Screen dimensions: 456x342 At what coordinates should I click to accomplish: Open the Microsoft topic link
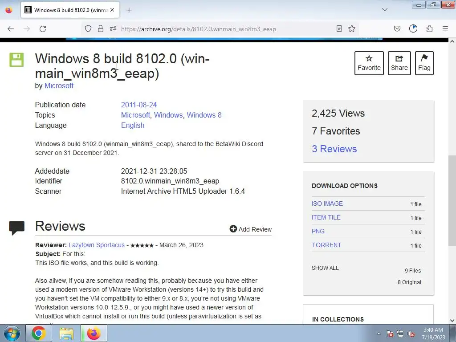(x=135, y=115)
